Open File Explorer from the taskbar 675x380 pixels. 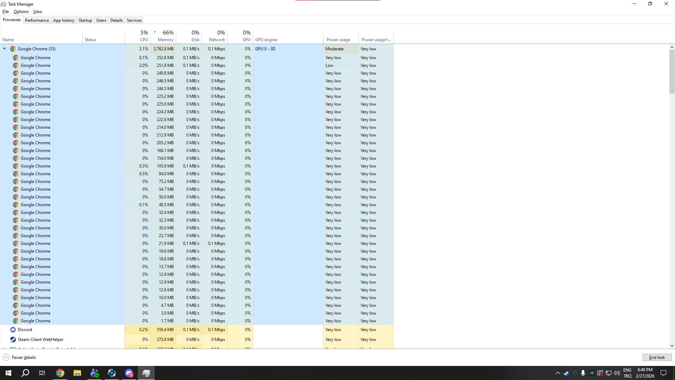point(77,373)
